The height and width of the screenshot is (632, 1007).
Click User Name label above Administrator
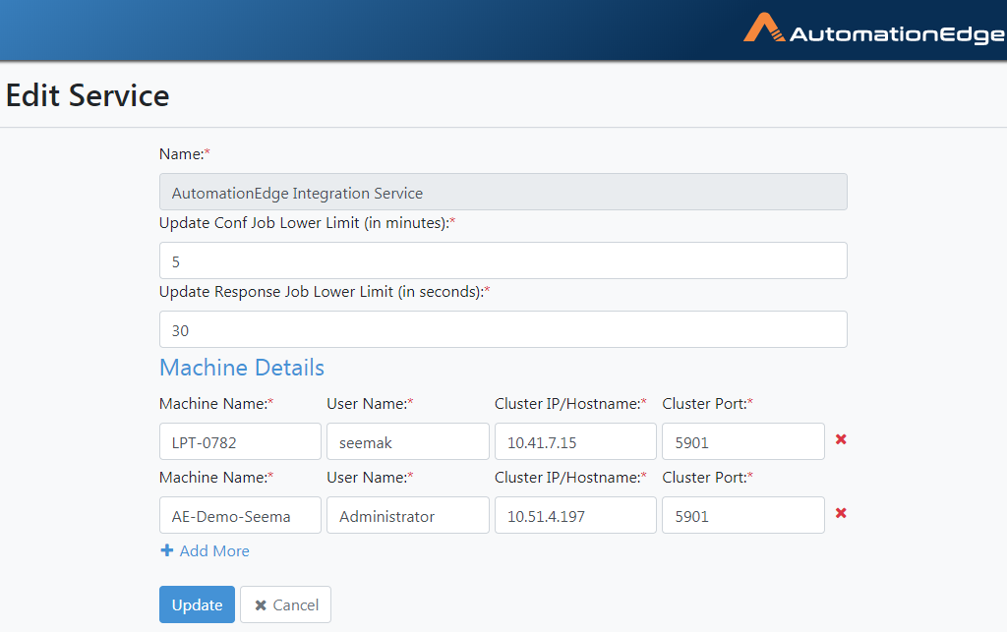[370, 478]
